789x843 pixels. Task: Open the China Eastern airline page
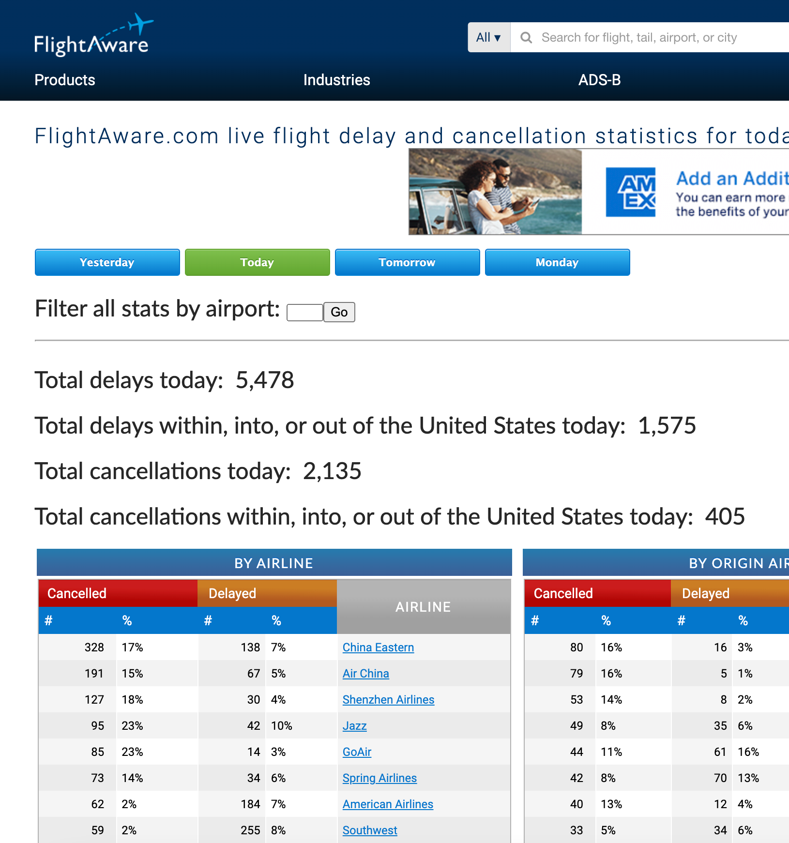378,647
